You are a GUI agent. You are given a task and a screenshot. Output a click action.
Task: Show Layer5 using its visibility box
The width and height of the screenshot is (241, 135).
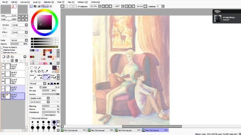coord(3,65)
